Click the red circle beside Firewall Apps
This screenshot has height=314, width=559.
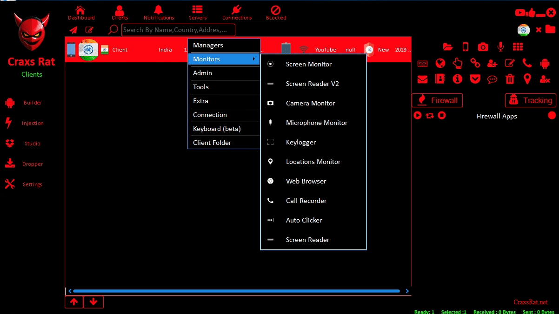(x=552, y=115)
